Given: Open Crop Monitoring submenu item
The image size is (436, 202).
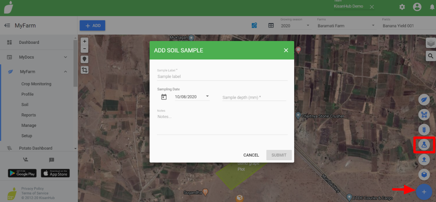Looking at the screenshot, I should [36, 84].
